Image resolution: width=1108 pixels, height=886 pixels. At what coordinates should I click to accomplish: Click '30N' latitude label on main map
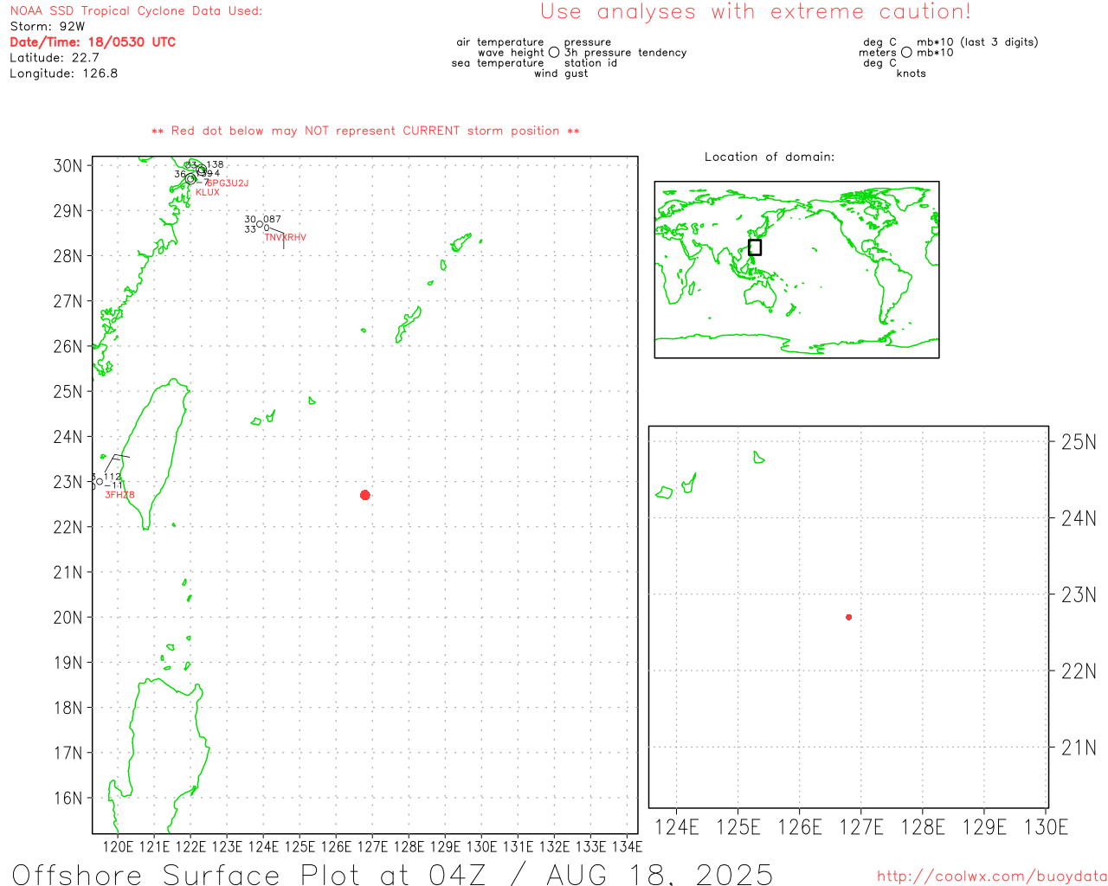click(68, 165)
